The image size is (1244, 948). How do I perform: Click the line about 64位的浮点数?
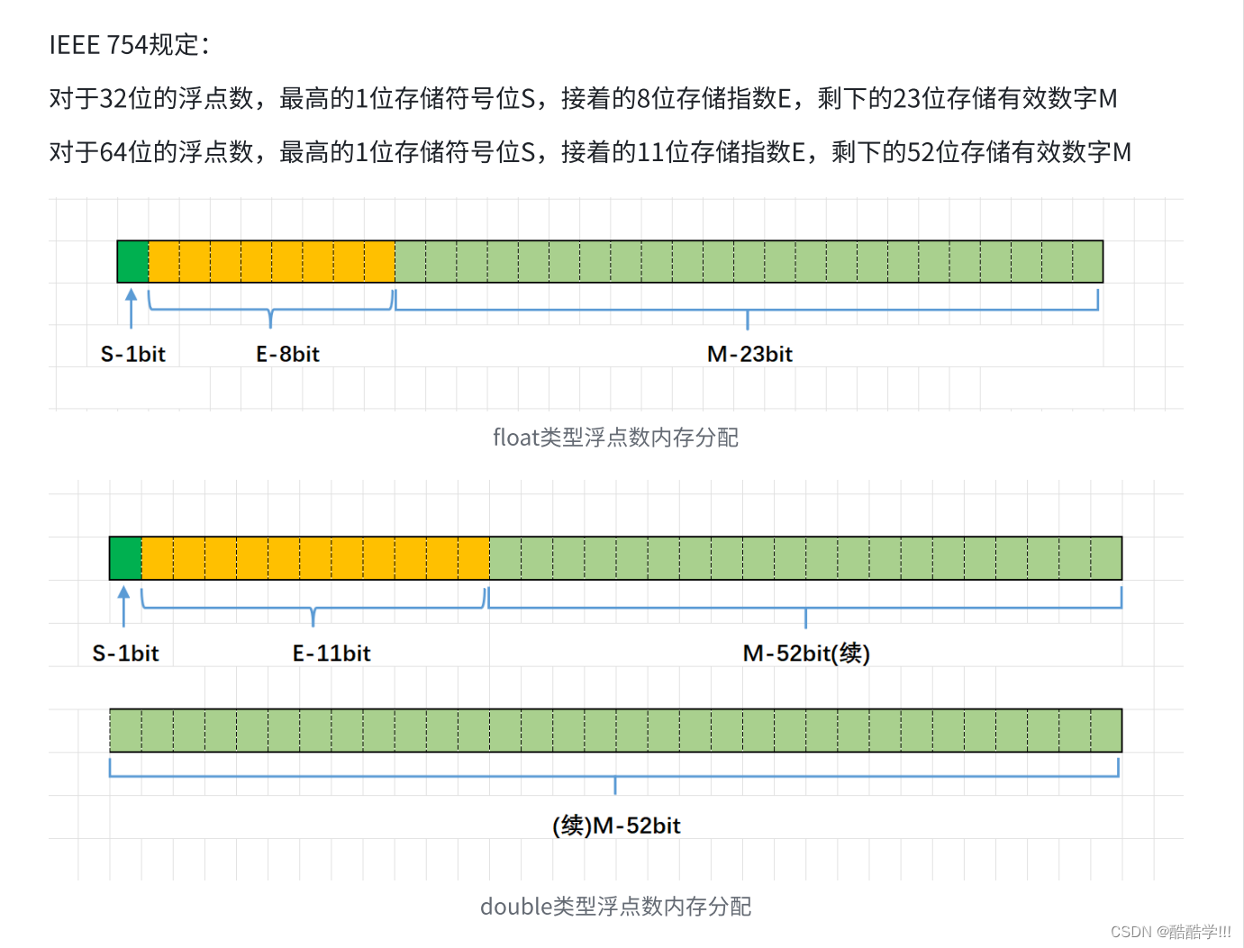coord(590,152)
